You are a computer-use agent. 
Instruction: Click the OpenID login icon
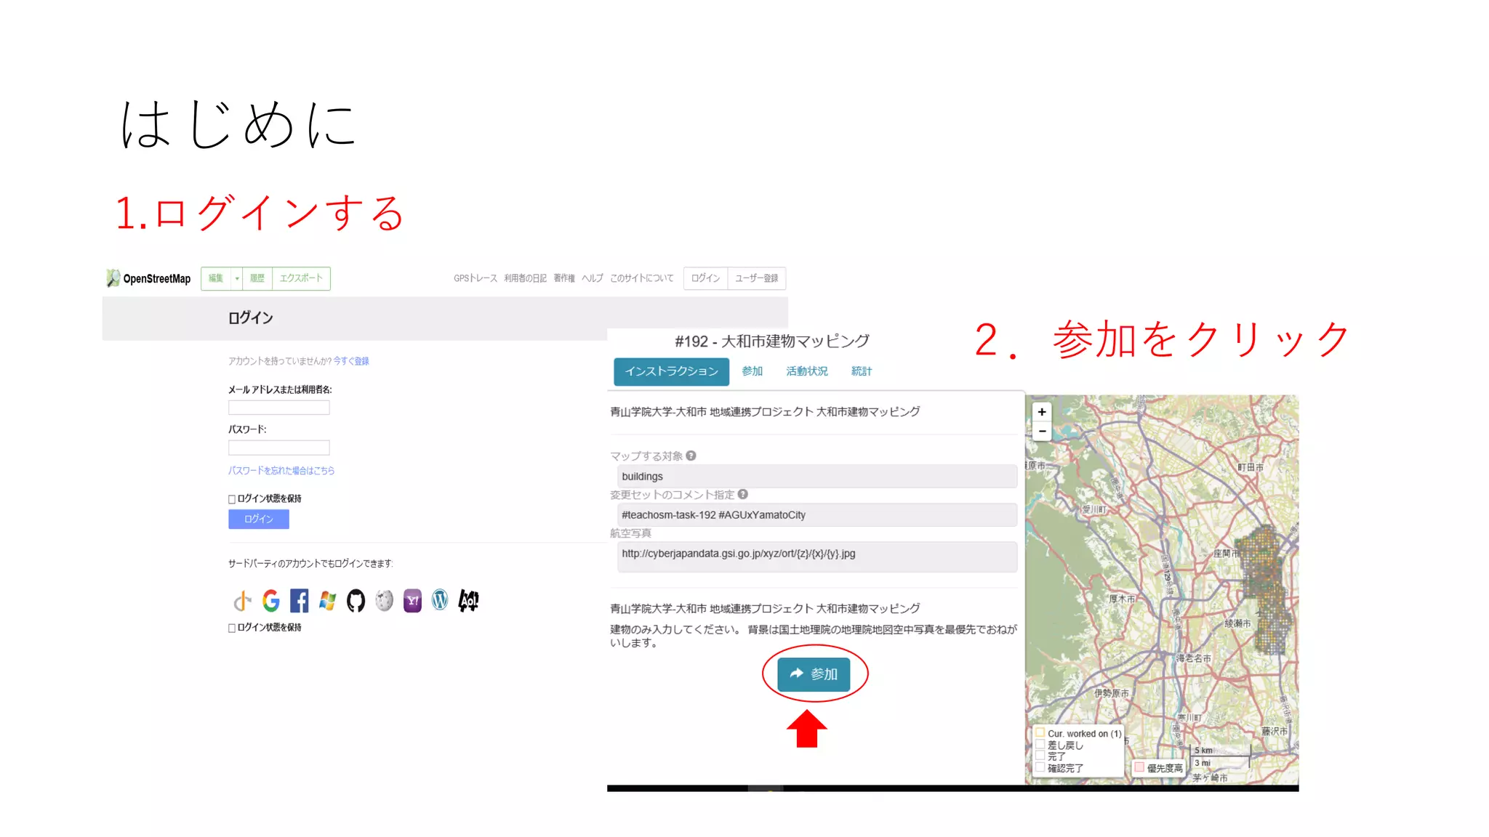(242, 601)
